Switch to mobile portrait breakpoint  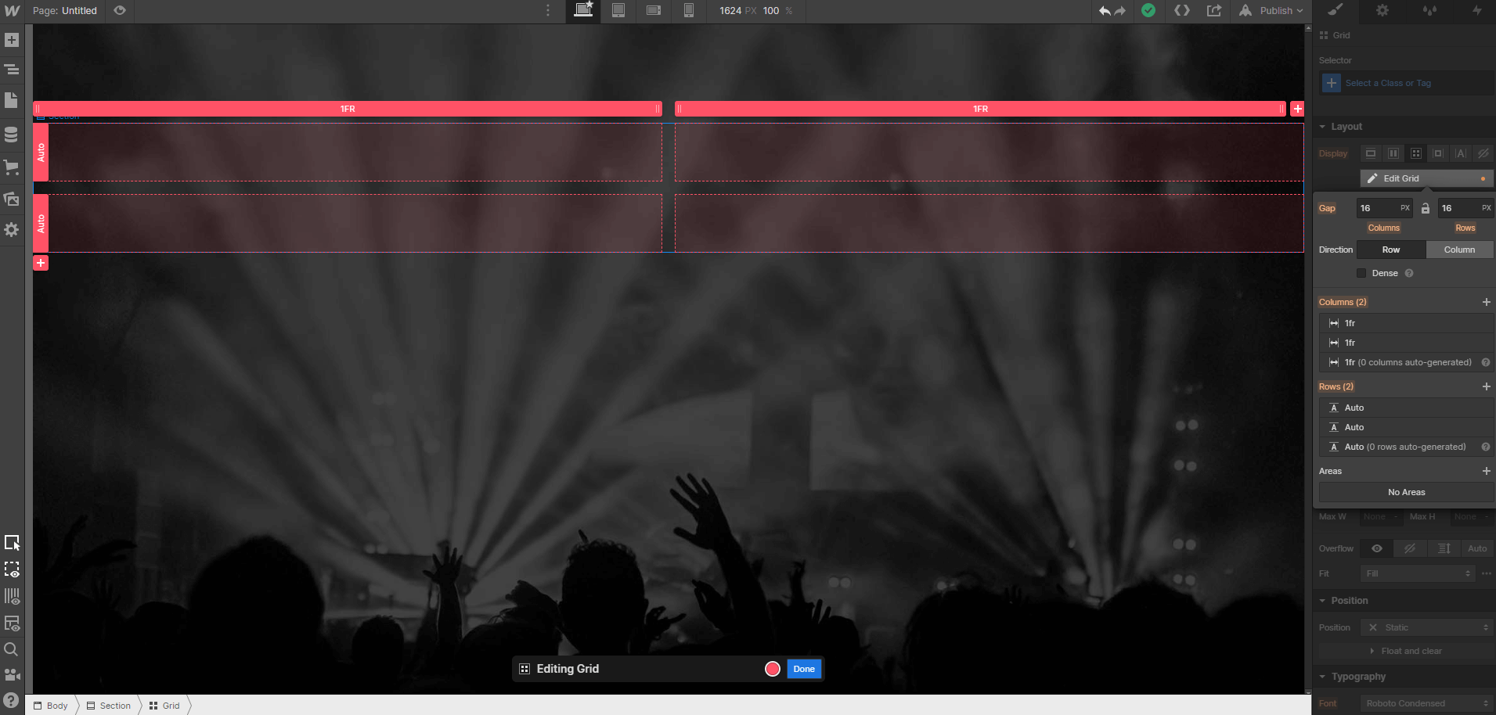(x=688, y=11)
